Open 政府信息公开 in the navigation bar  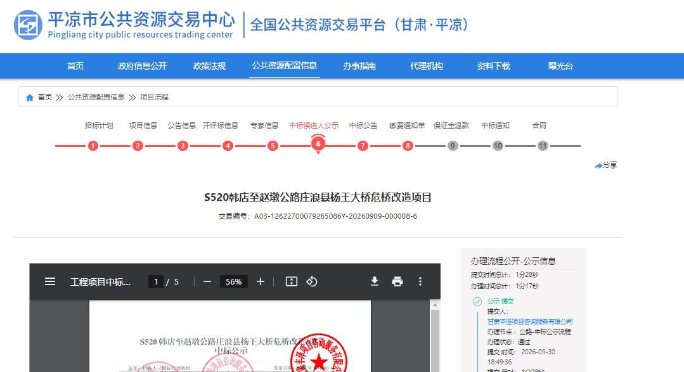coord(142,66)
